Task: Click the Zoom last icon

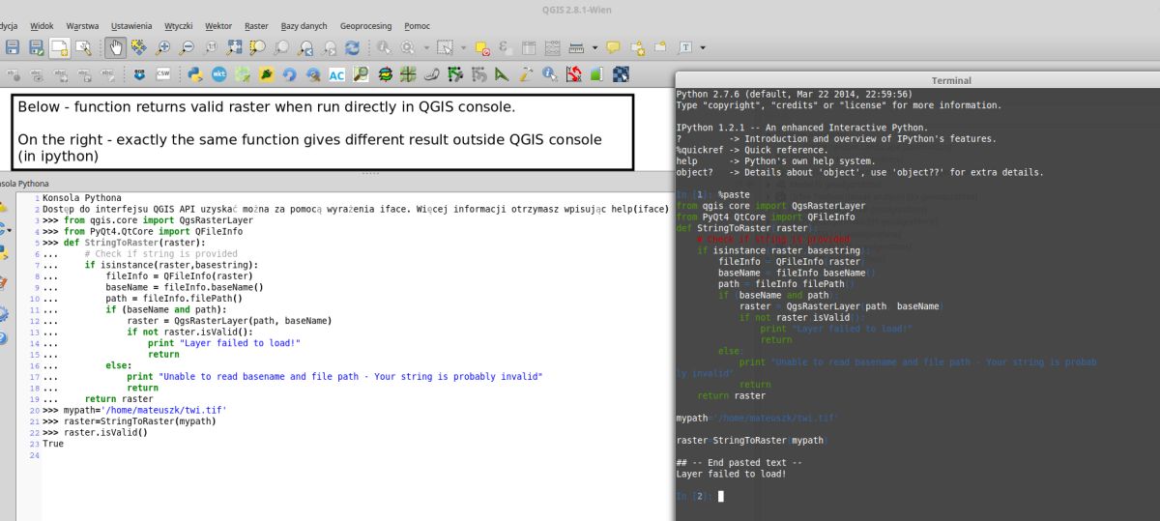Action: coord(304,46)
